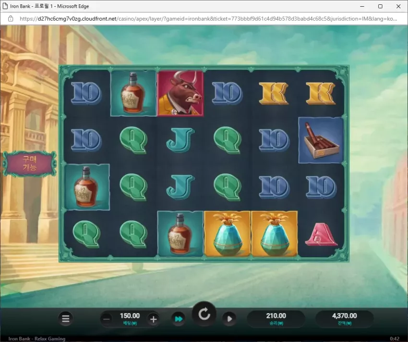The height and width of the screenshot is (342, 408).
Task: Spin the reels with circular arrow button
Action: click(x=204, y=315)
